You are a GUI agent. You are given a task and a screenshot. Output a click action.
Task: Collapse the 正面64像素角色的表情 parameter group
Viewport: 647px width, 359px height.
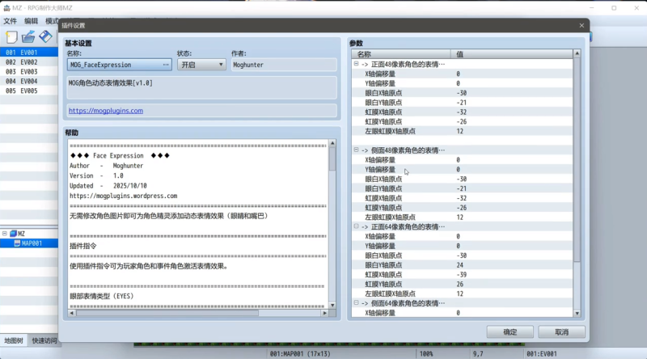pos(356,226)
